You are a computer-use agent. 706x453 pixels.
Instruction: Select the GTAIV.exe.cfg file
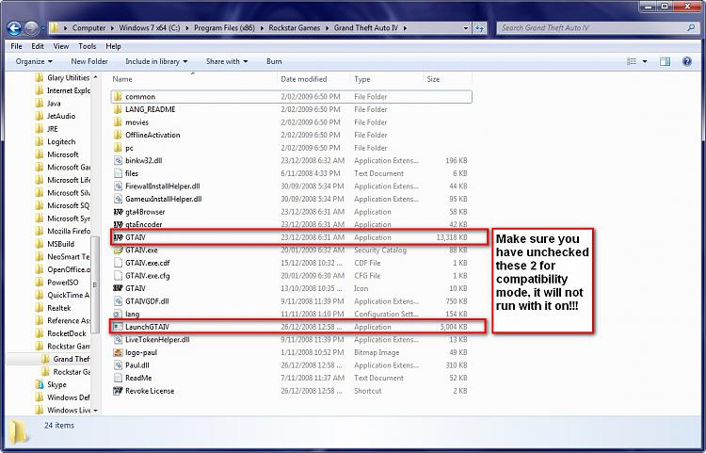(291, 276)
